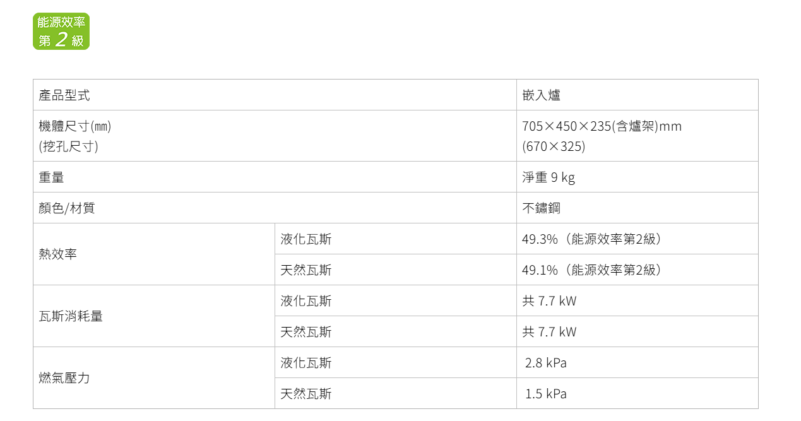This screenshot has height=421, width=801.
Task: Select the 熱效率 category cell
Action: click(x=154, y=254)
